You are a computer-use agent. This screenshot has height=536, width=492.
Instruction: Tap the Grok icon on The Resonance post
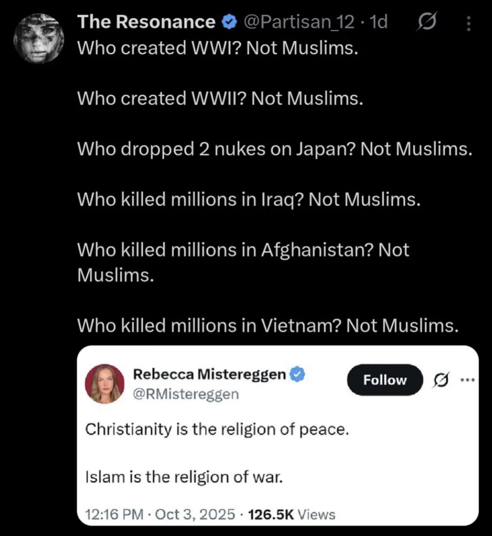point(426,23)
